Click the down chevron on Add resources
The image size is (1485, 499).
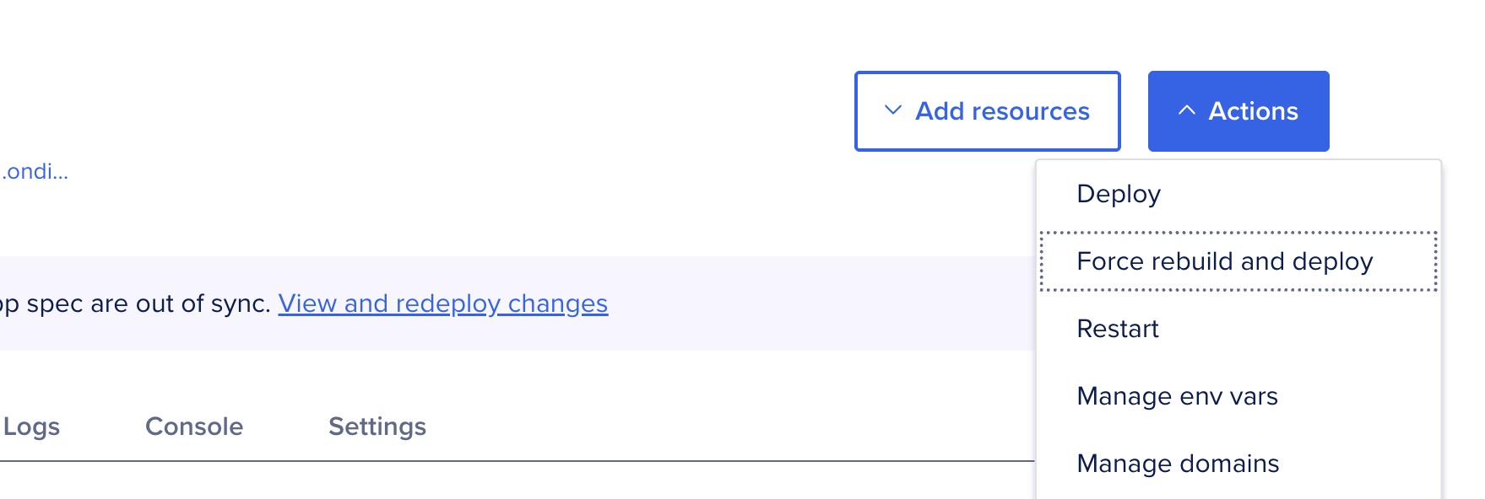coord(892,110)
